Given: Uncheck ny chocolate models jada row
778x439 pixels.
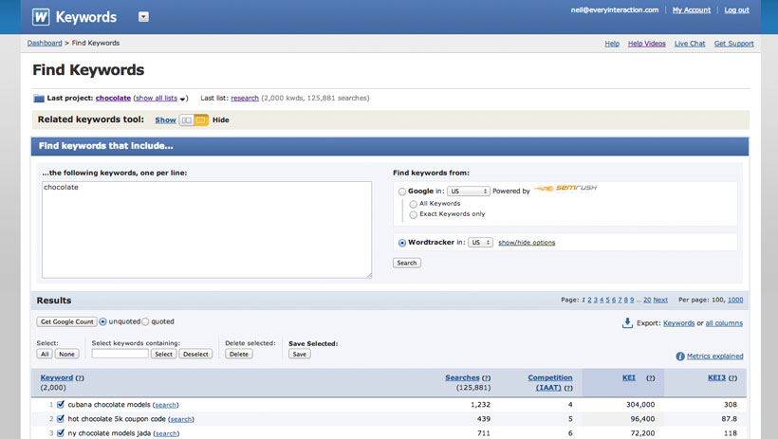Looking at the screenshot, I should pos(61,433).
